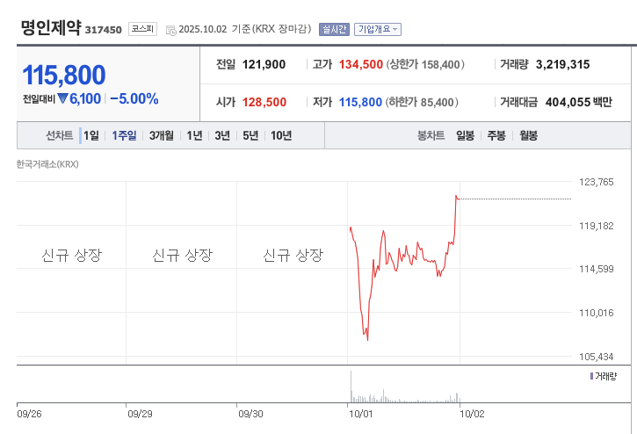637x434 pixels.
Task: Select the 1년 chart range
Action: pyautogui.click(x=194, y=135)
